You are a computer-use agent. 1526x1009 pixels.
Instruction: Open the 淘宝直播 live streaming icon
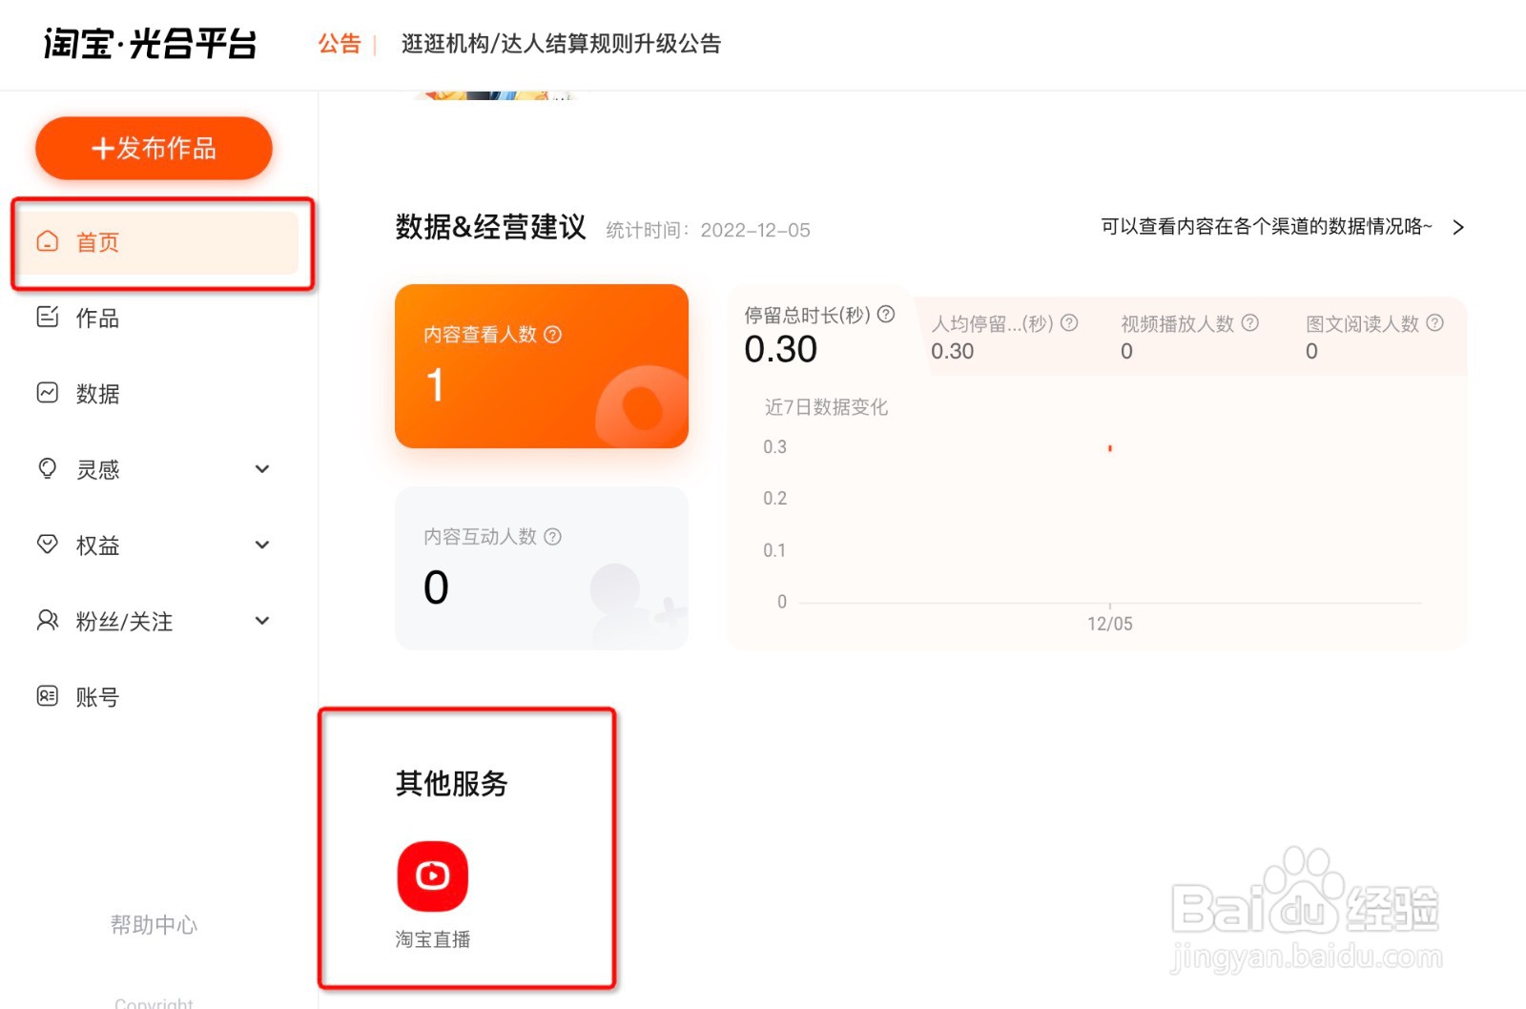(433, 875)
